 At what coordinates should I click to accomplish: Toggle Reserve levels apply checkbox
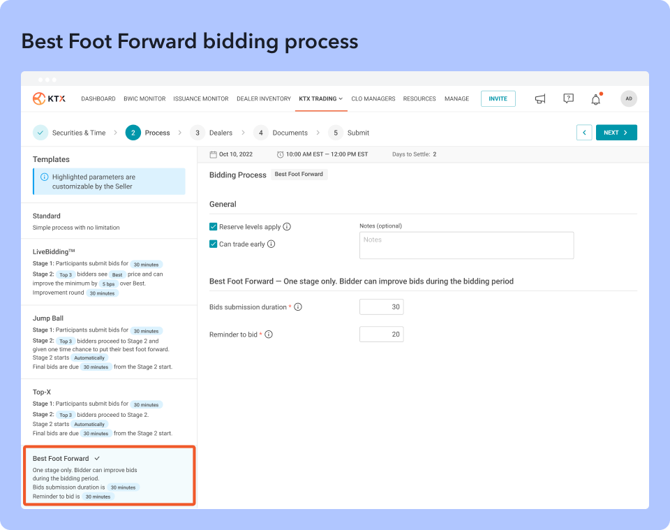(x=214, y=226)
